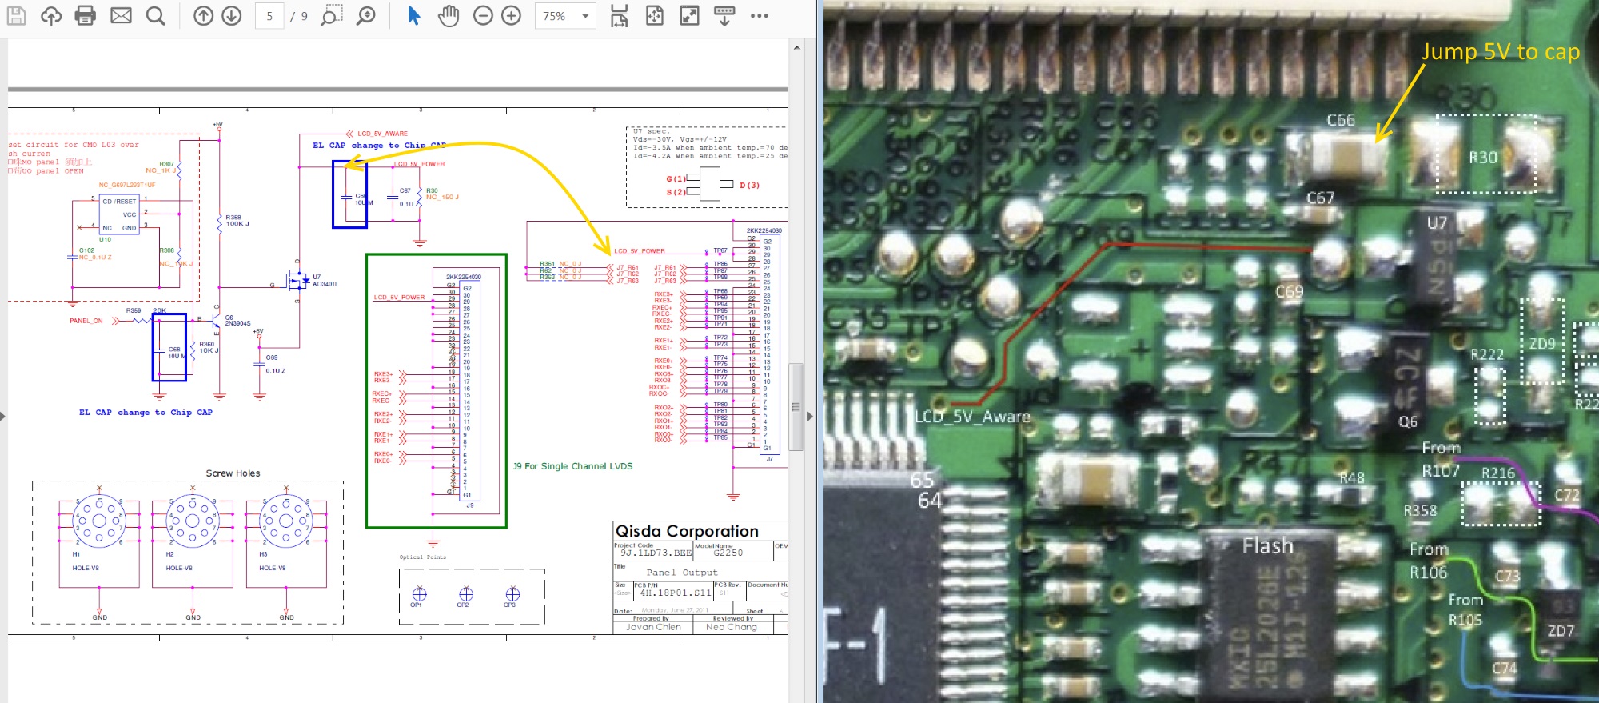Activate the marquee zoom tool
The image size is (1599, 703).
pyautogui.click(x=330, y=16)
